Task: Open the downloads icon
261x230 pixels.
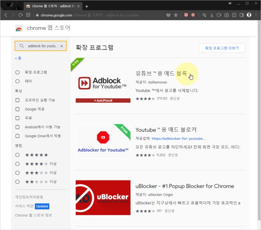Action: [x=212, y=15]
